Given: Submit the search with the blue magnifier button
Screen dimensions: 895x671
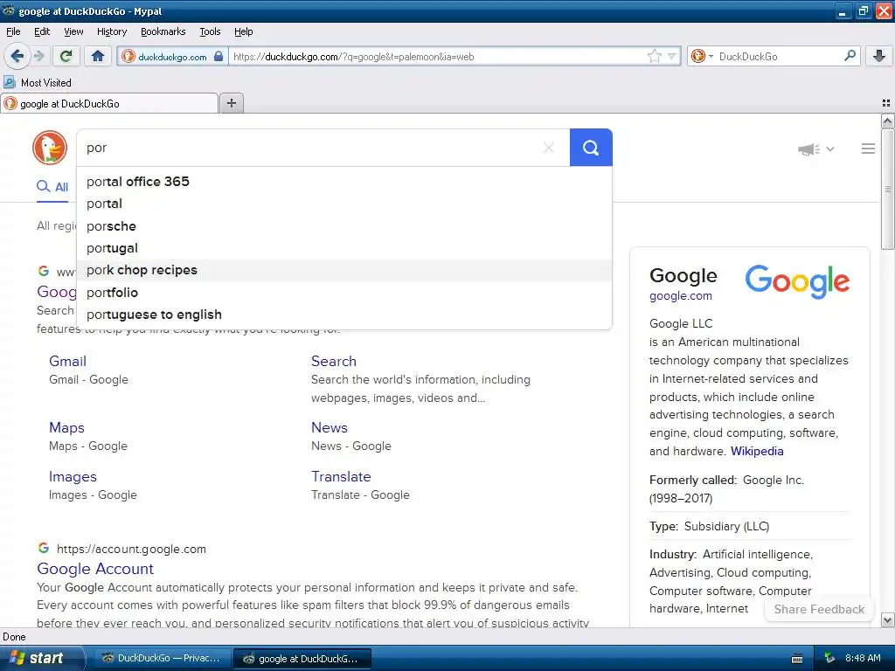Looking at the screenshot, I should (591, 148).
